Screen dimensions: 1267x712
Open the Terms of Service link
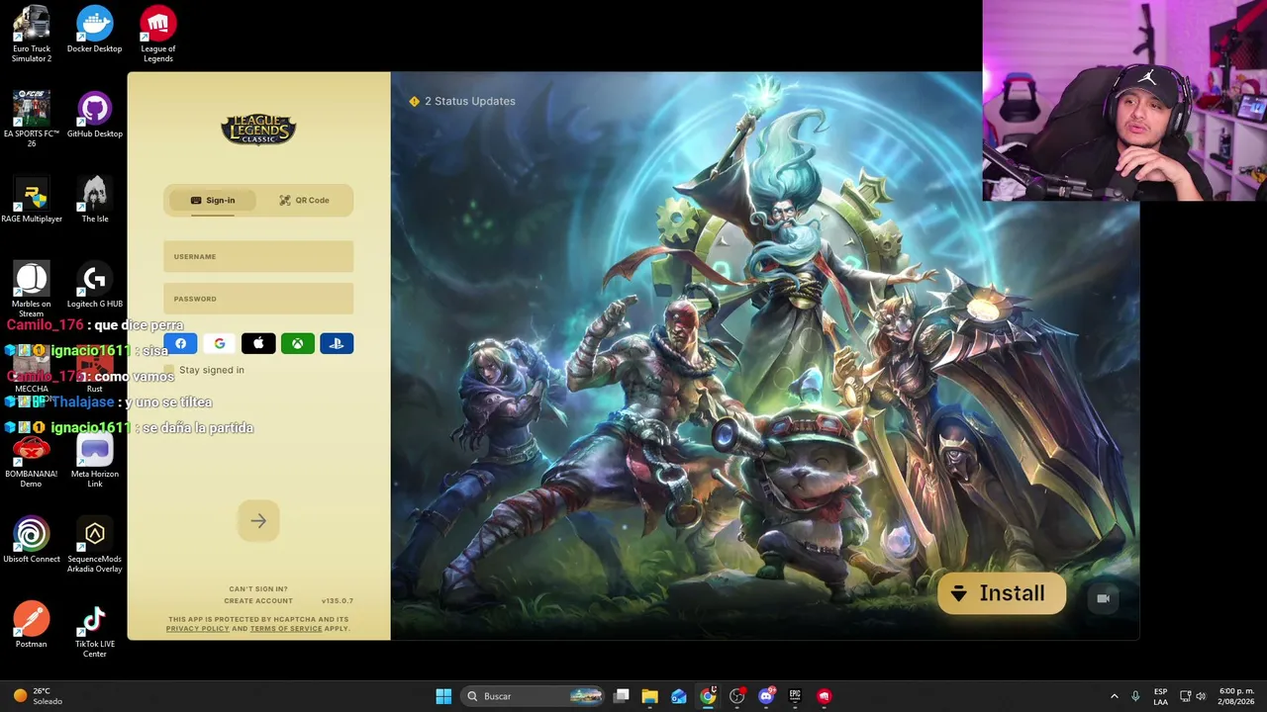[286, 629]
